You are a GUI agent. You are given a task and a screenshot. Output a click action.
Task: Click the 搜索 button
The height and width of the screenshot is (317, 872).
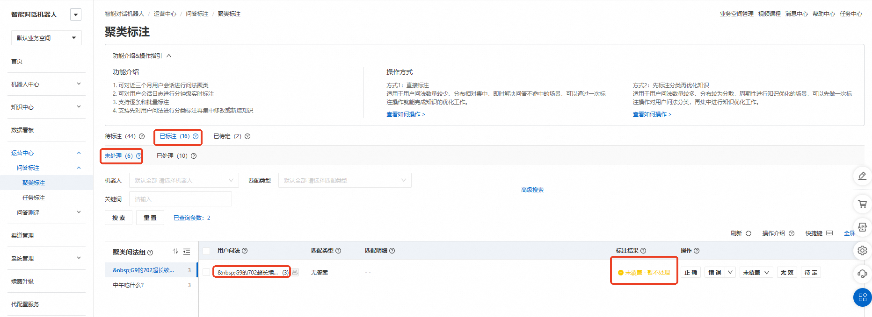pos(119,218)
